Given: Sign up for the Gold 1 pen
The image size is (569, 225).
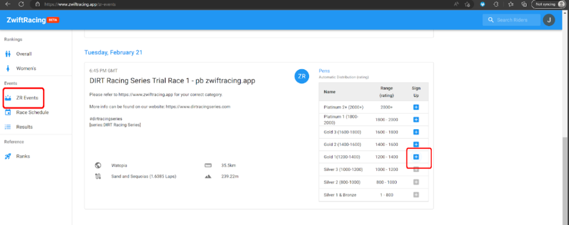Looking at the screenshot, I should click(416, 157).
